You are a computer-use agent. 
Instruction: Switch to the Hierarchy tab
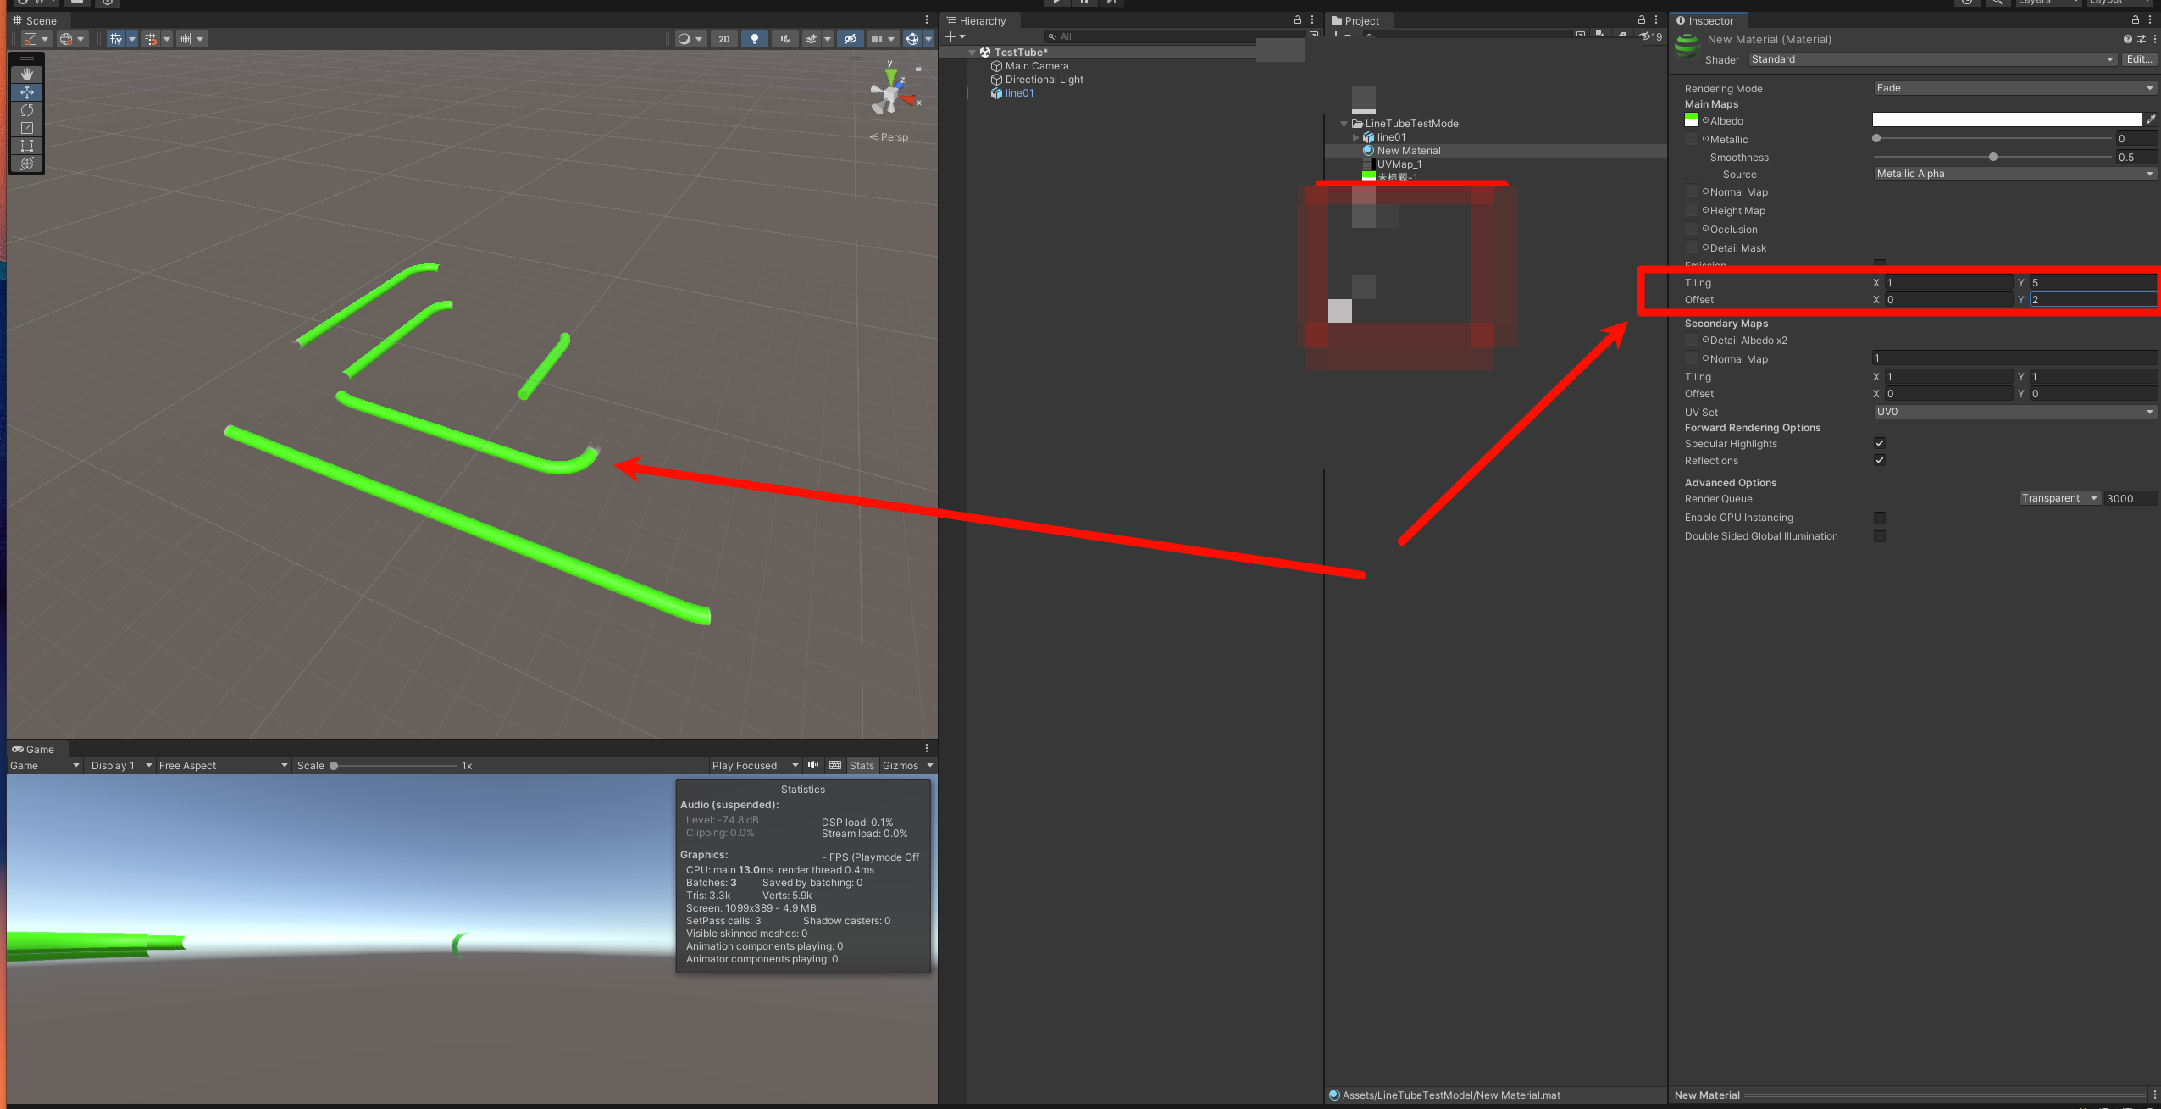[980, 20]
